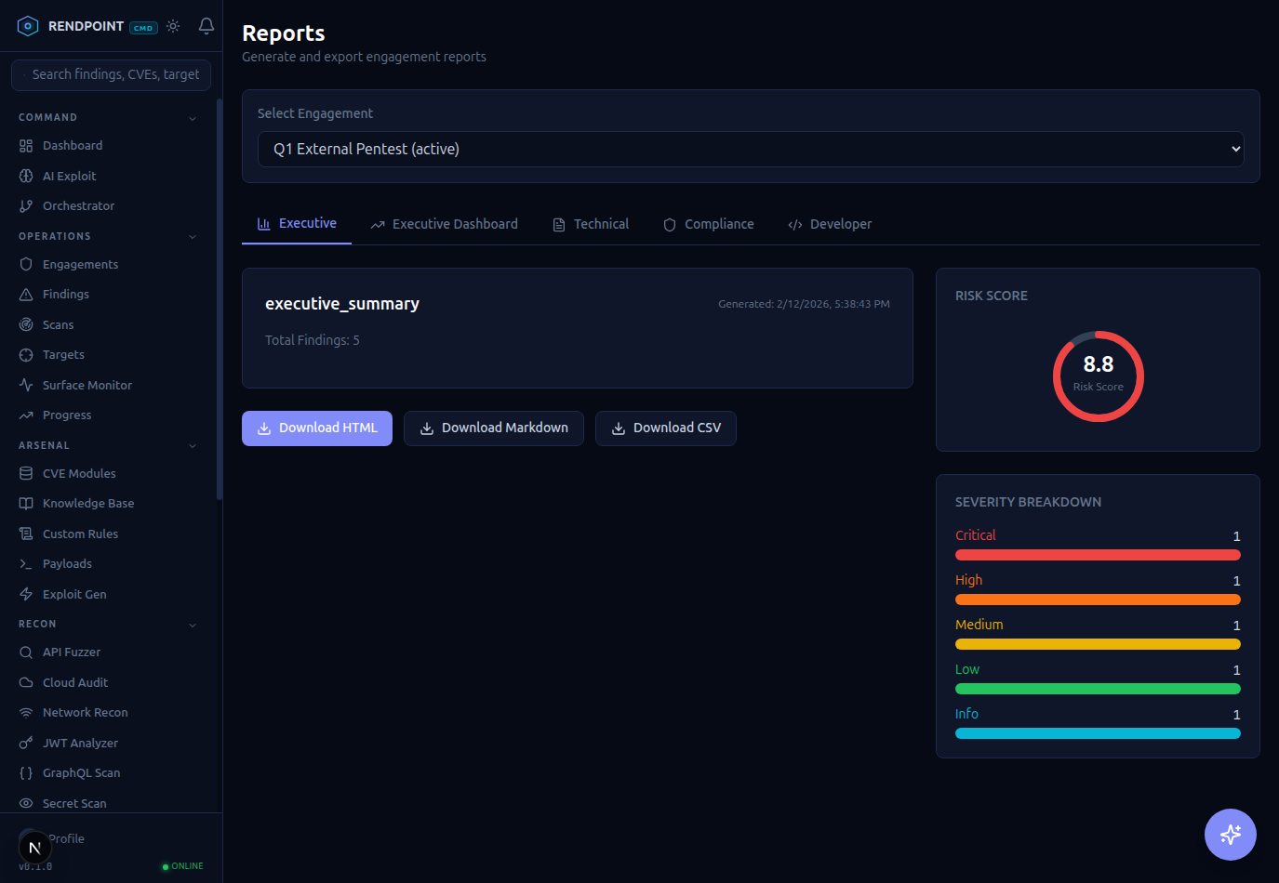Click the floating AI sparkle button
This screenshot has width=1279, height=883.
pos(1230,835)
